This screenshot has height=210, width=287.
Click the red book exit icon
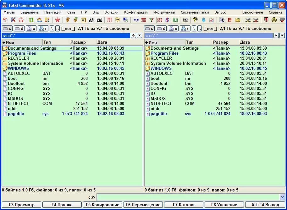(x=266, y=20)
